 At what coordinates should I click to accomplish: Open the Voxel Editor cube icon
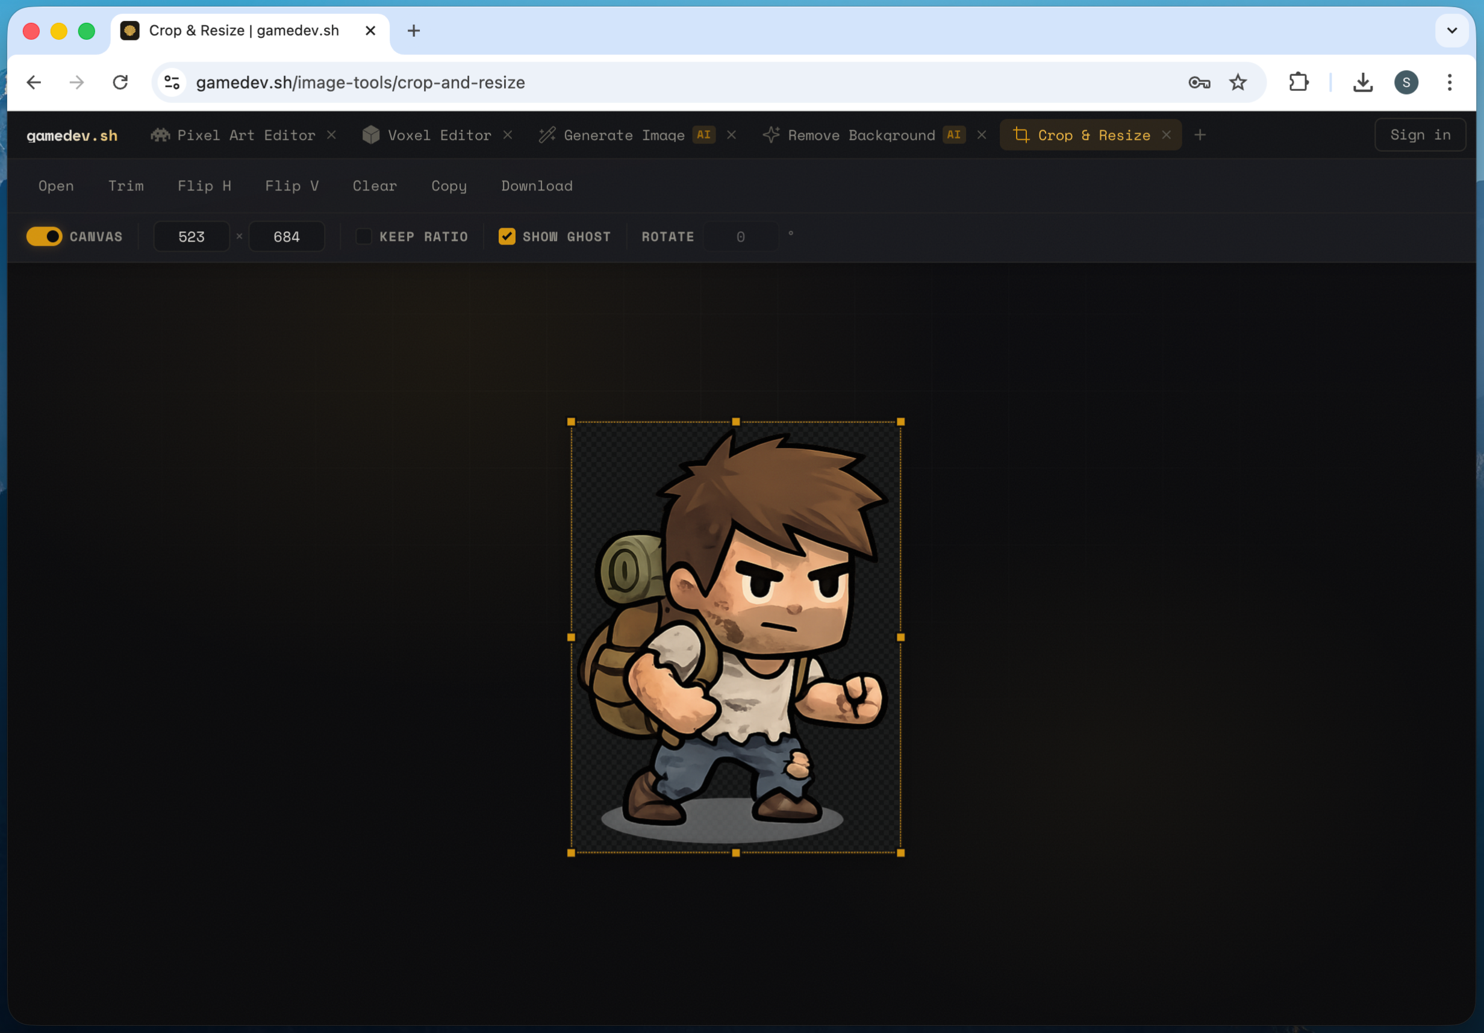coord(371,135)
